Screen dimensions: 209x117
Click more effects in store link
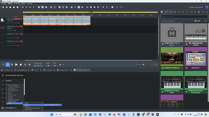pyautogui.click(x=9, y=108)
